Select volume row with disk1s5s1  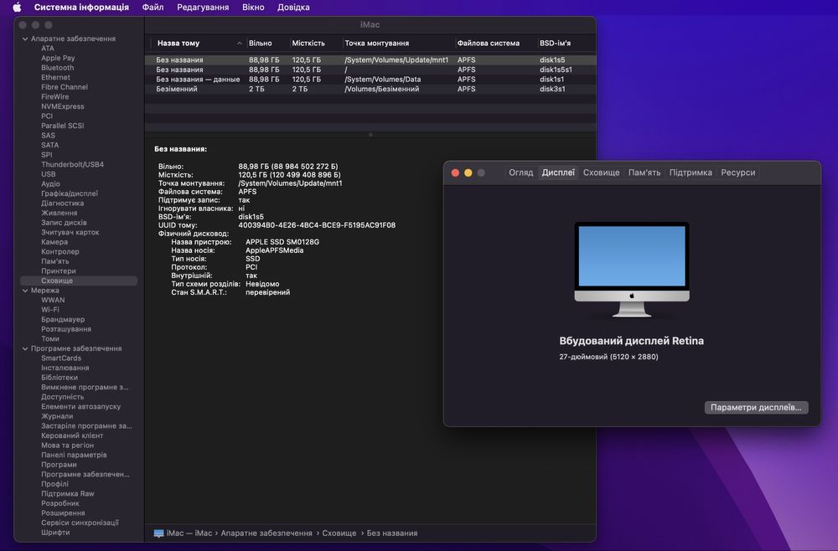tap(370, 70)
